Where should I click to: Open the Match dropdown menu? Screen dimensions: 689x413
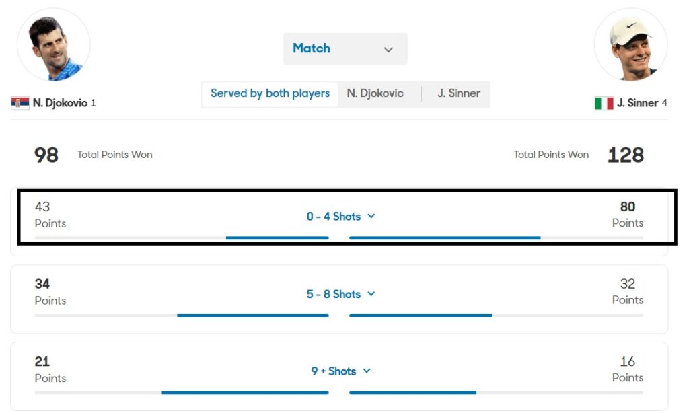(x=344, y=49)
